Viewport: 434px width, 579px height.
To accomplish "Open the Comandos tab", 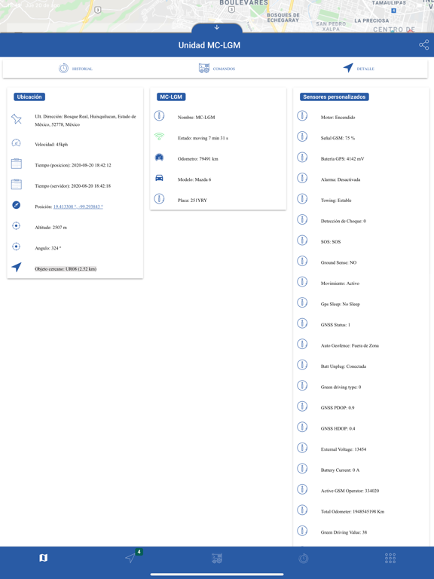I will click(217, 69).
